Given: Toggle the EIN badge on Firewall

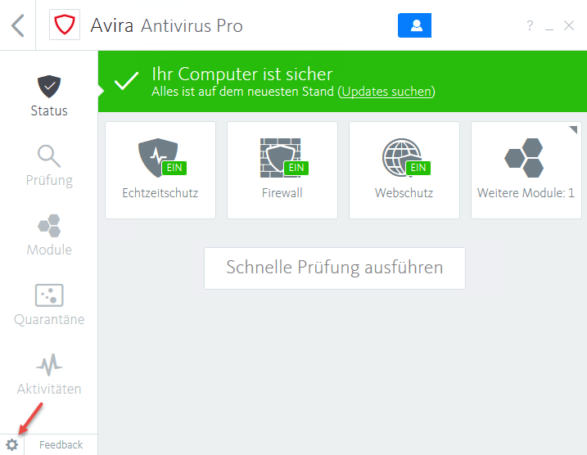Looking at the screenshot, I should click(296, 168).
